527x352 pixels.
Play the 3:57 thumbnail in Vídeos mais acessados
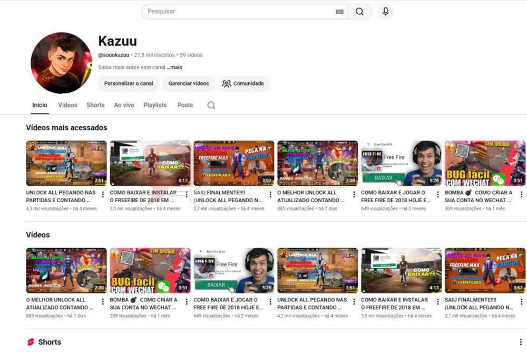pos(233,163)
